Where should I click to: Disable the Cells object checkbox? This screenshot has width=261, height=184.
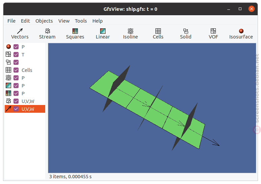point(16,70)
